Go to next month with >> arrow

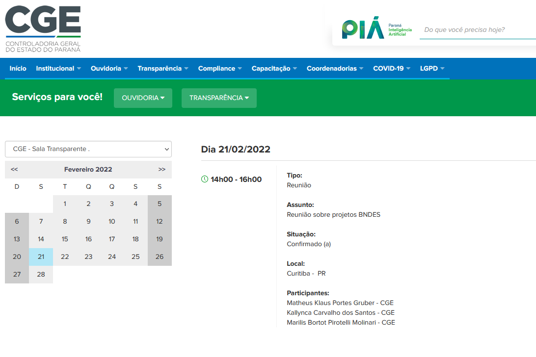click(161, 170)
